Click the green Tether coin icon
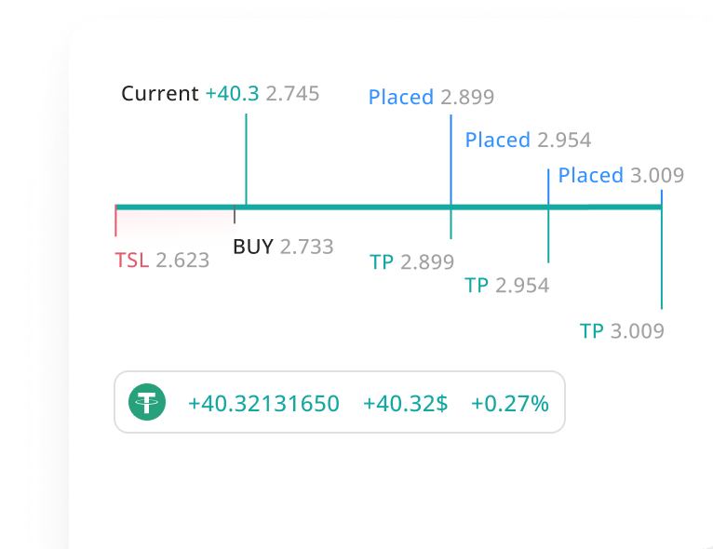 (147, 402)
